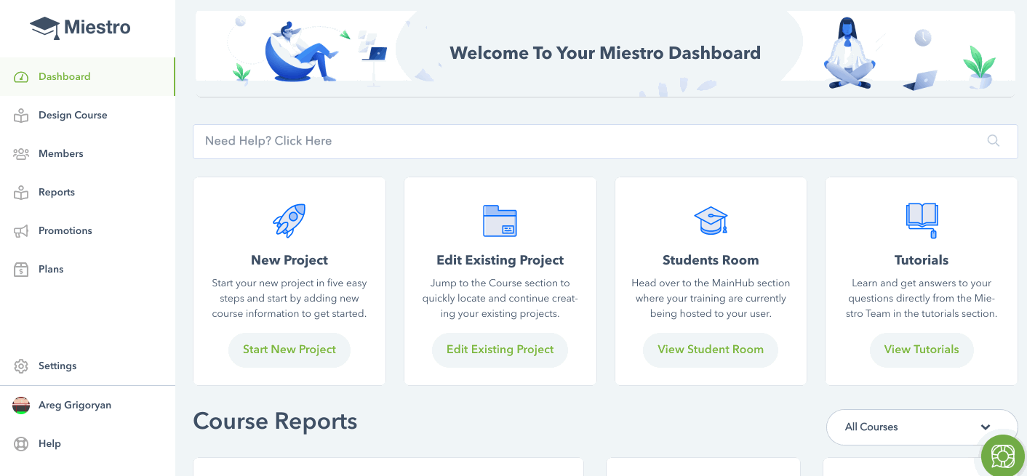Screen dimensions: 1027x476
Task: Click the Students Room graduation cap icon
Action: point(711,220)
